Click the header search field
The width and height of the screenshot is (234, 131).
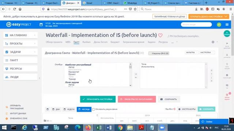(196, 24)
